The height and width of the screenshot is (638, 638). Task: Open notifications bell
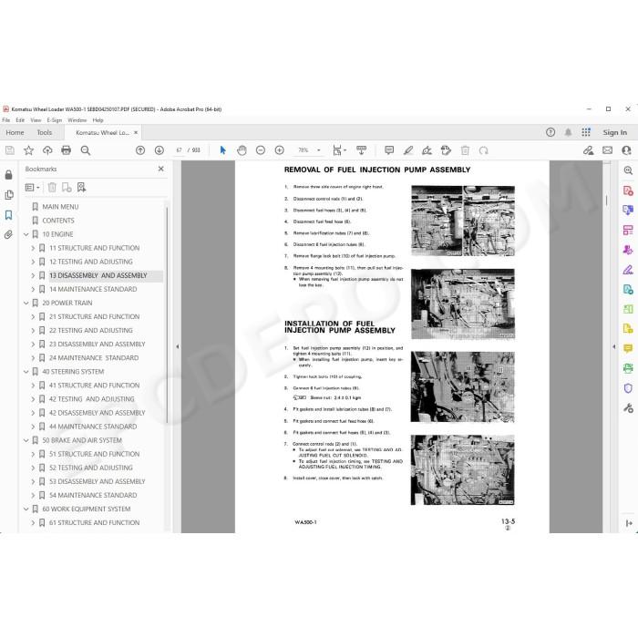568,132
